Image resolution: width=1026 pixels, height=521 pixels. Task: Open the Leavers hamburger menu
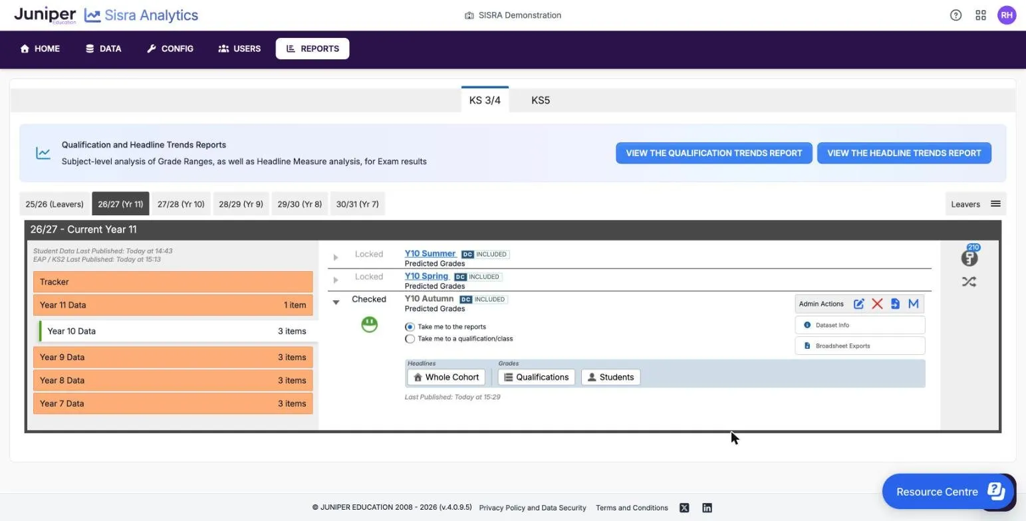(995, 204)
